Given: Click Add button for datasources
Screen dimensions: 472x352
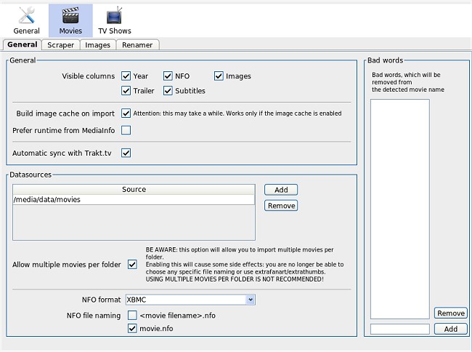Looking at the screenshot, I should tap(281, 190).
